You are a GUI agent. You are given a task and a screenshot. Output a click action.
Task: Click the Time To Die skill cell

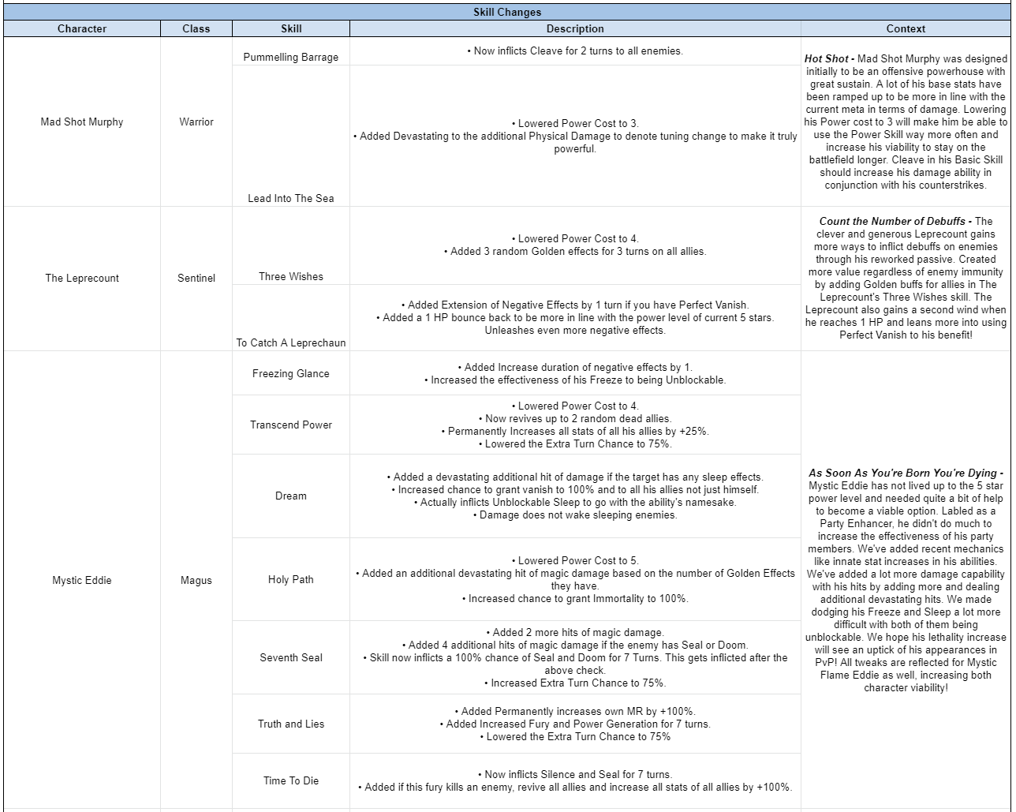tap(291, 780)
